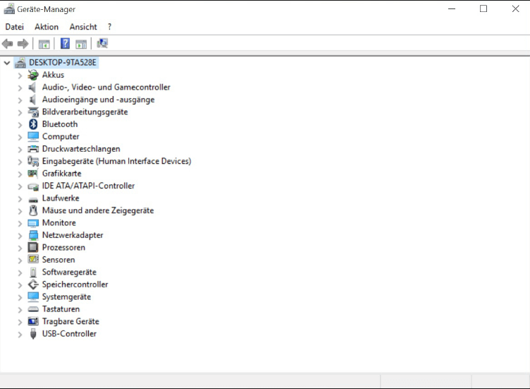Image resolution: width=530 pixels, height=389 pixels.
Task: Open the Aktion menu
Action: [47, 27]
